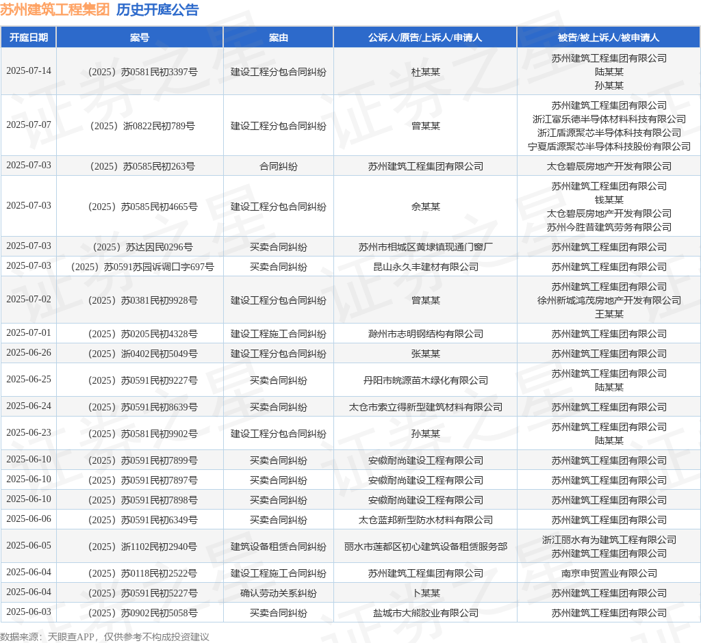Click plaintiff 卜某某
This screenshot has width=701, height=643.
[x=426, y=593]
